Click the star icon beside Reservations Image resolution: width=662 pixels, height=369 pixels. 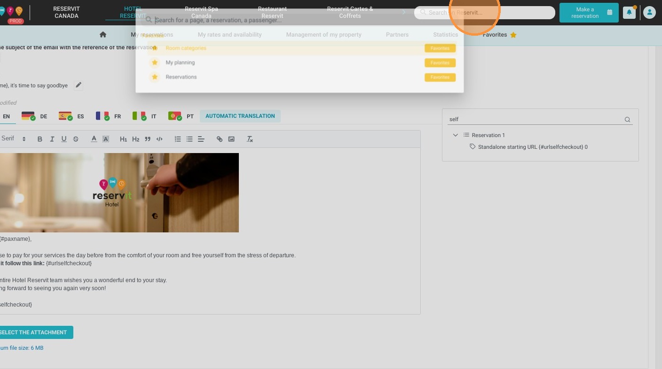[x=155, y=77]
